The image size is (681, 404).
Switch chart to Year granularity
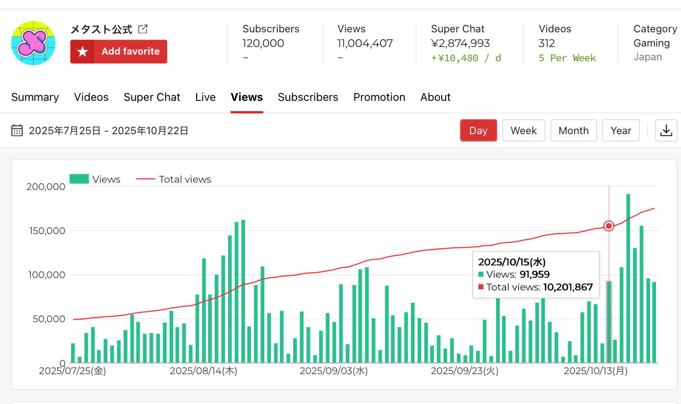[620, 131]
